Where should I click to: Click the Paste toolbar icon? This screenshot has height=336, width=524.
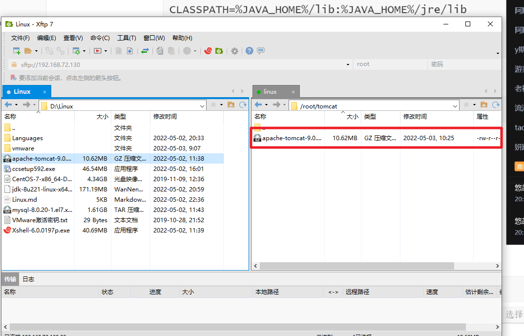171,51
